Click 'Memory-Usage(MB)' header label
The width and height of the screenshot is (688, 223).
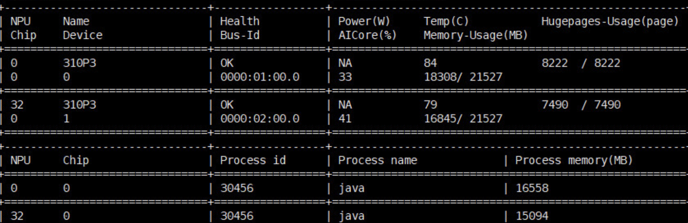(476, 35)
